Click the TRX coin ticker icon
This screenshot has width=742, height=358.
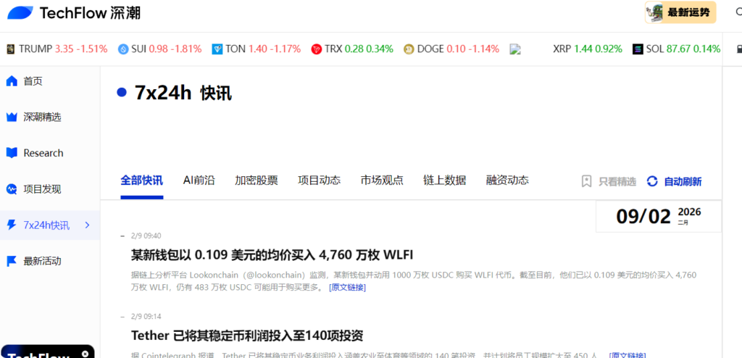pyautogui.click(x=316, y=49)
